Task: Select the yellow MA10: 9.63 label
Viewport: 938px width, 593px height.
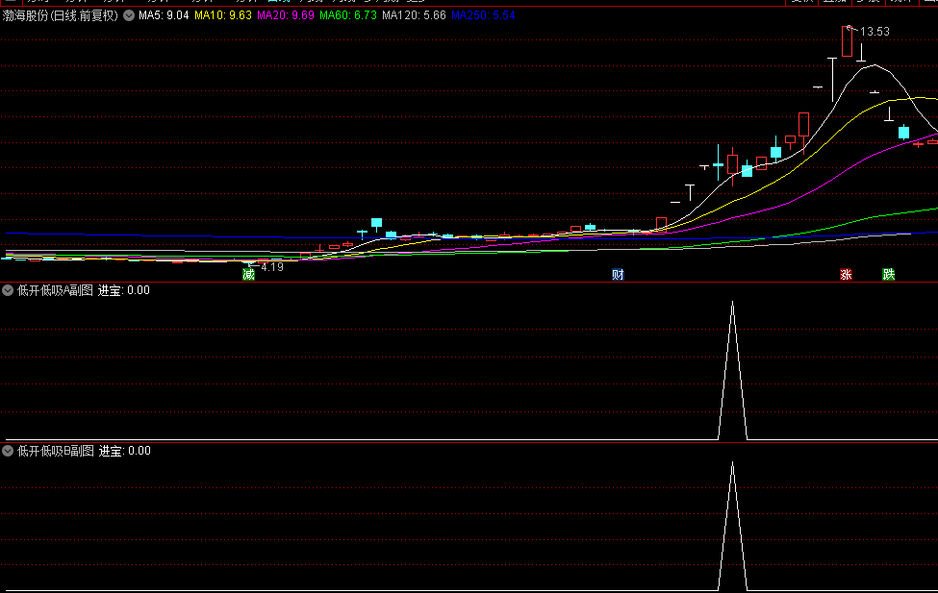Action: (223, 15)
